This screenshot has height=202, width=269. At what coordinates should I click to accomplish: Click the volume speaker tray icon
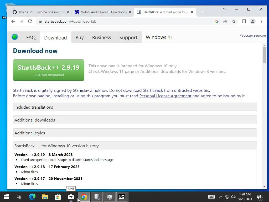pos(233,197)
